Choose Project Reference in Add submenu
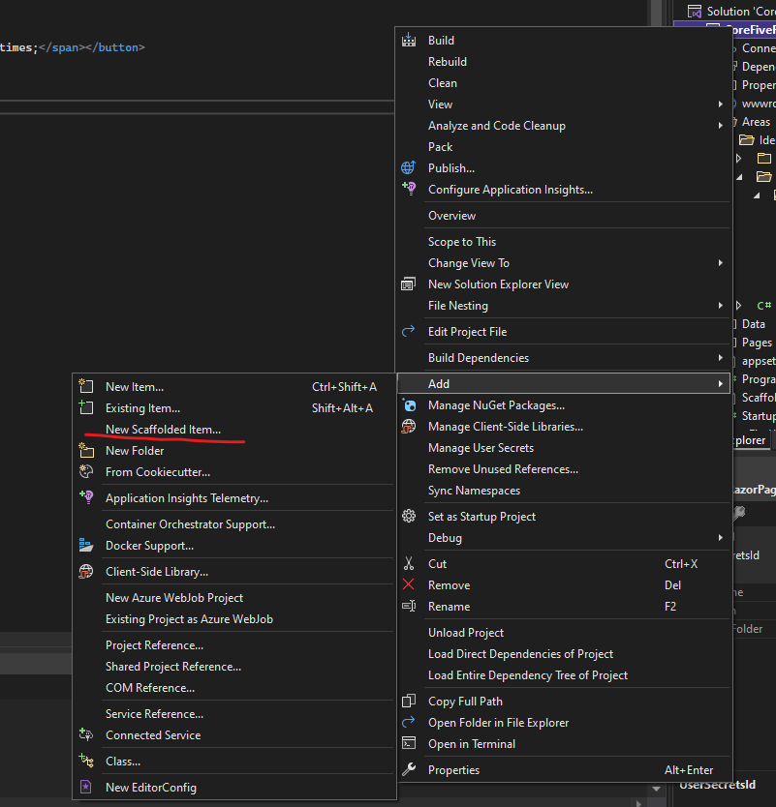The width and height of the screenshot is (776, 807). pos(154,644)
